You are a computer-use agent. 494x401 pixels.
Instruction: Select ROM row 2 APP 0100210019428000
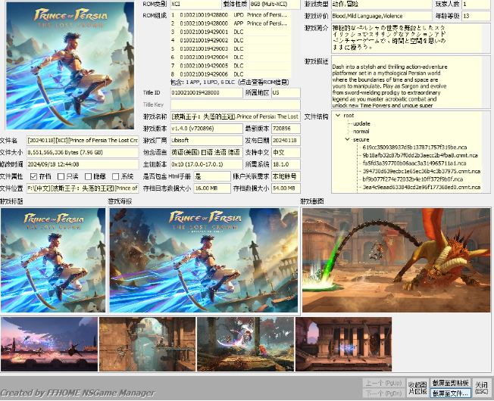[x=230, y=23]
